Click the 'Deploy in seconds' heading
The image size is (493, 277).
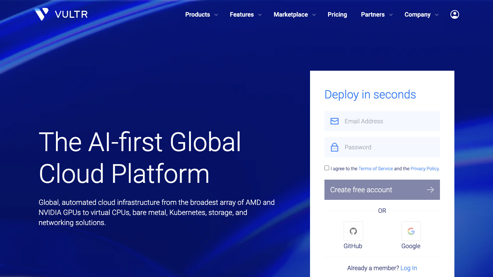(x=370, y=94)
